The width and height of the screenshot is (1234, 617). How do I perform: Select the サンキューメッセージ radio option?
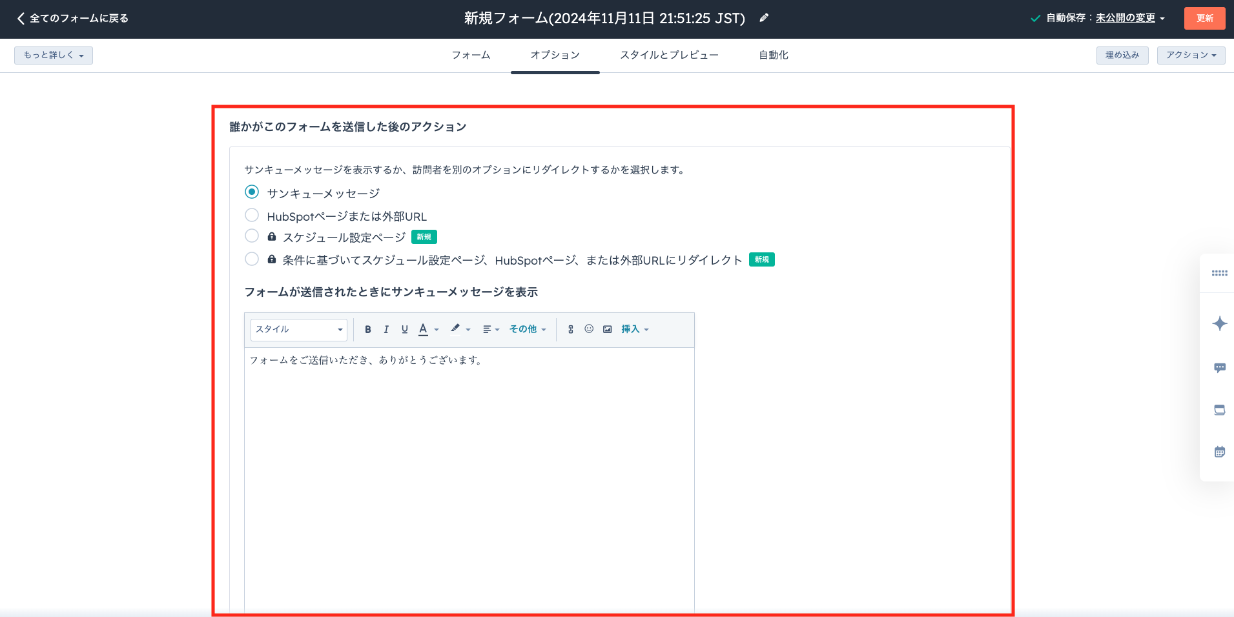point(252,192)
